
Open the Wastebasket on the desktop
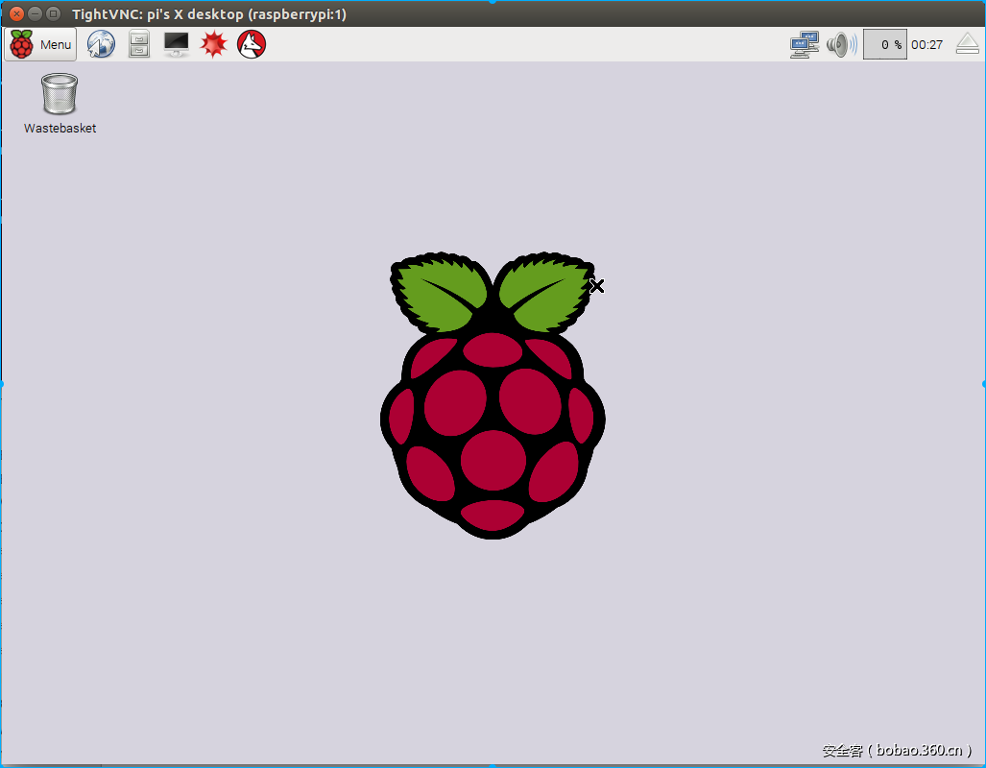59,93
